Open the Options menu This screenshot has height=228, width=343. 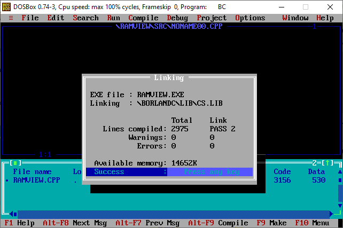point(250,18)
